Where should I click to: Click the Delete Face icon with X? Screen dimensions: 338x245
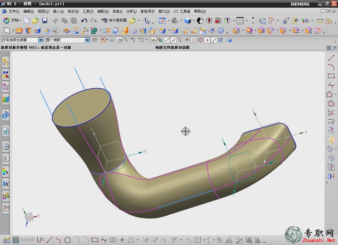click(261, 31)
